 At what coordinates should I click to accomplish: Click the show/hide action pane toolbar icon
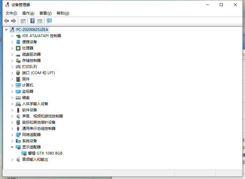point(40,21)
